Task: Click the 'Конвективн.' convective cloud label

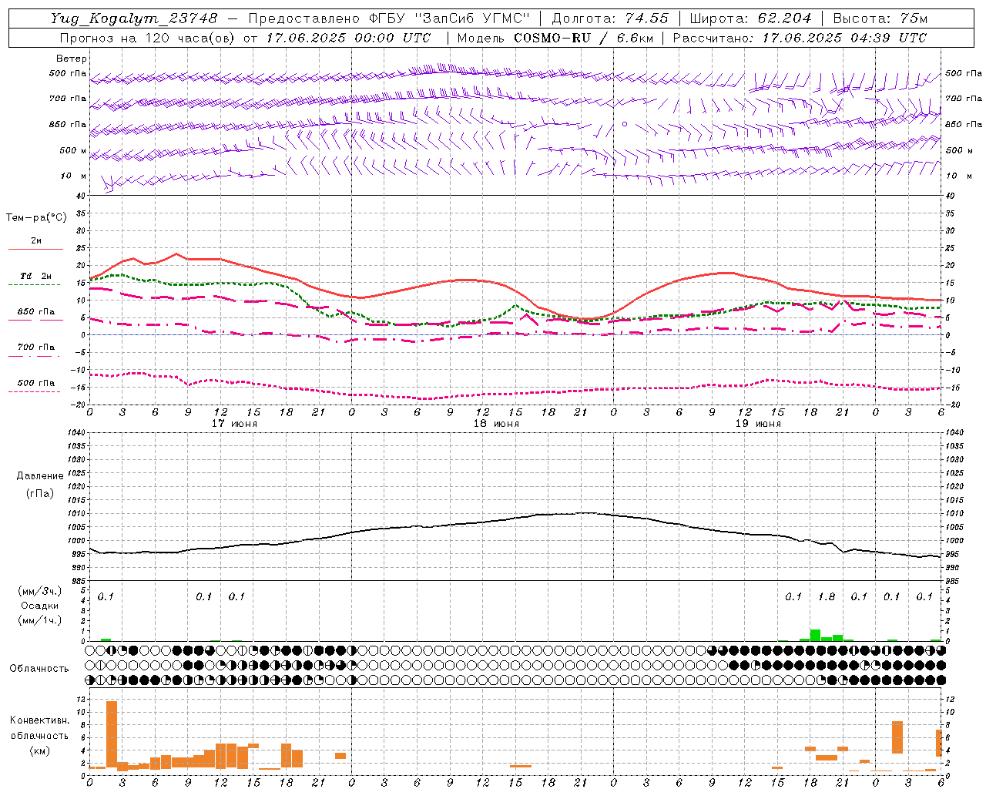Action: [x=40, y=720]
